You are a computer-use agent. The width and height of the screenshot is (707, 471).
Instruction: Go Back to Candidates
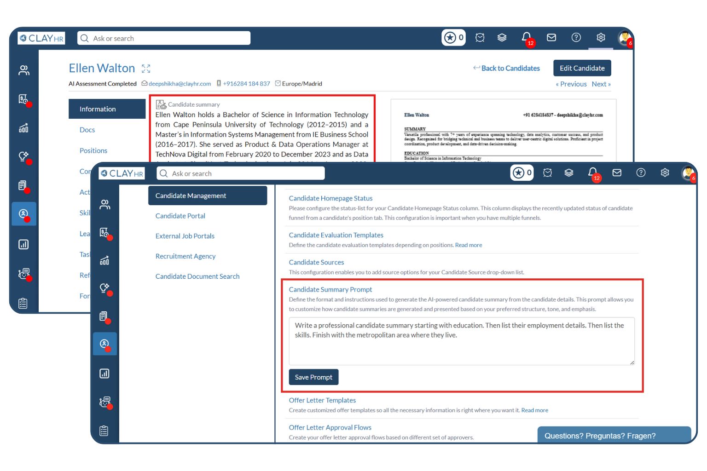pyautogui.click(x=506, y=68)
